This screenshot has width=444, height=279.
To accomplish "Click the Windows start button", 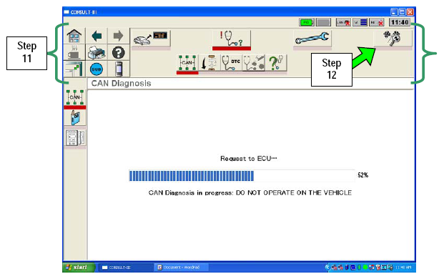I will (x=79, y=267).
